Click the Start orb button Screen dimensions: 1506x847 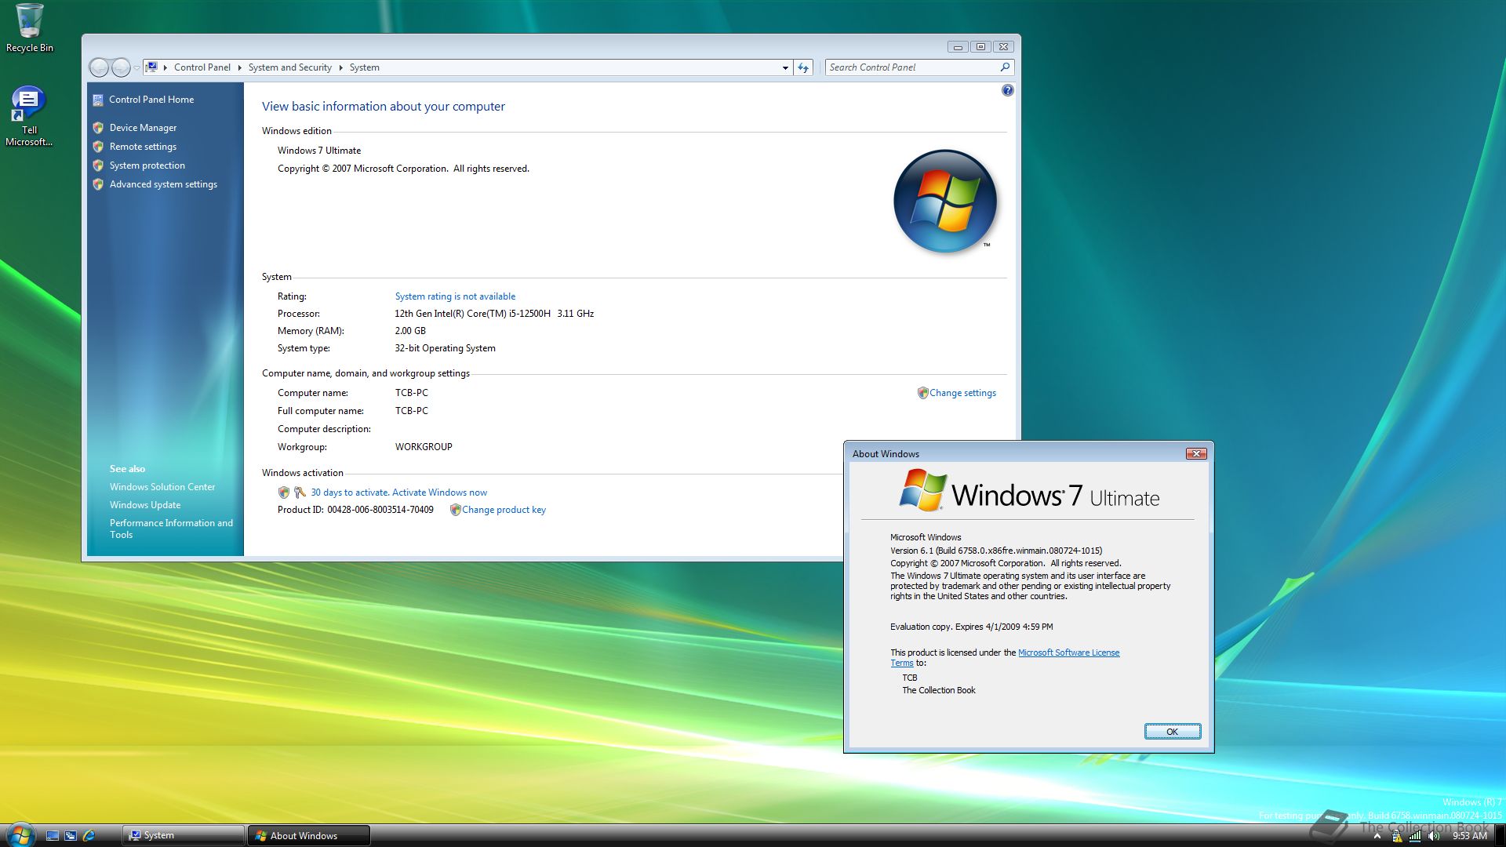click(x=20, y=834)
